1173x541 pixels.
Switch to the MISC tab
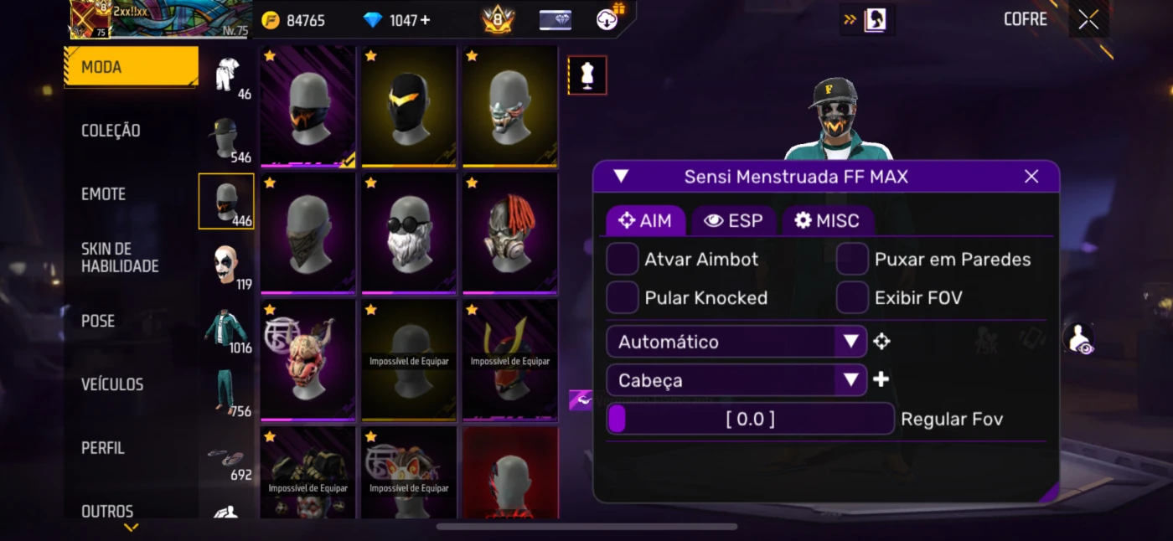pos(828,220)
